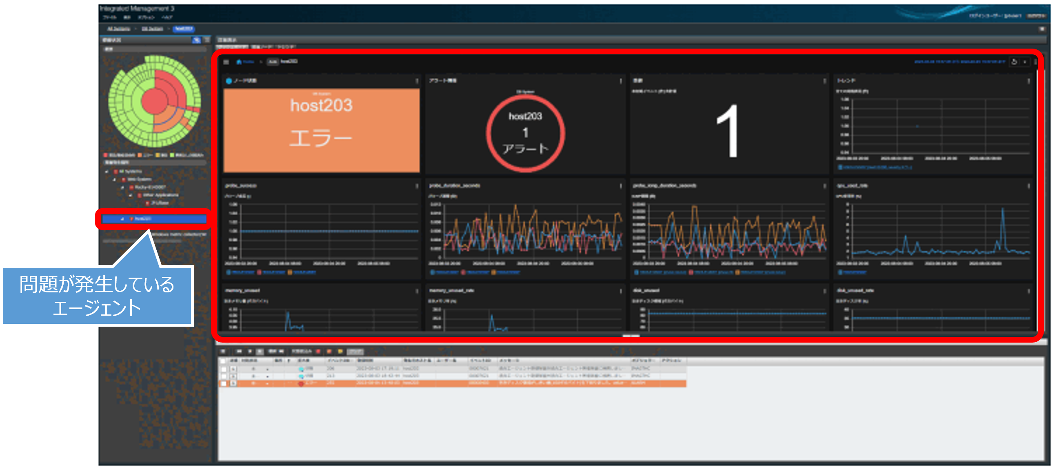The width and height of the screenshot is (1055, 470).
Task: Switch to the related nodes tab
Action: pos(261,47)
